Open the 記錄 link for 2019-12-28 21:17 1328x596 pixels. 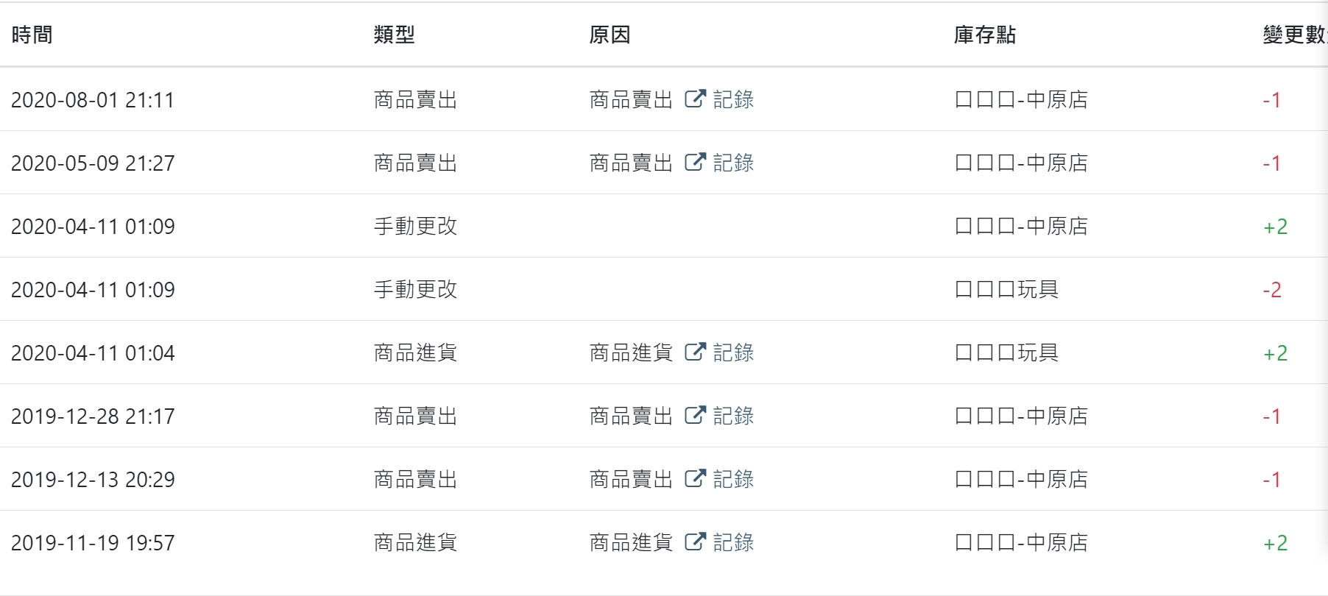733,416
